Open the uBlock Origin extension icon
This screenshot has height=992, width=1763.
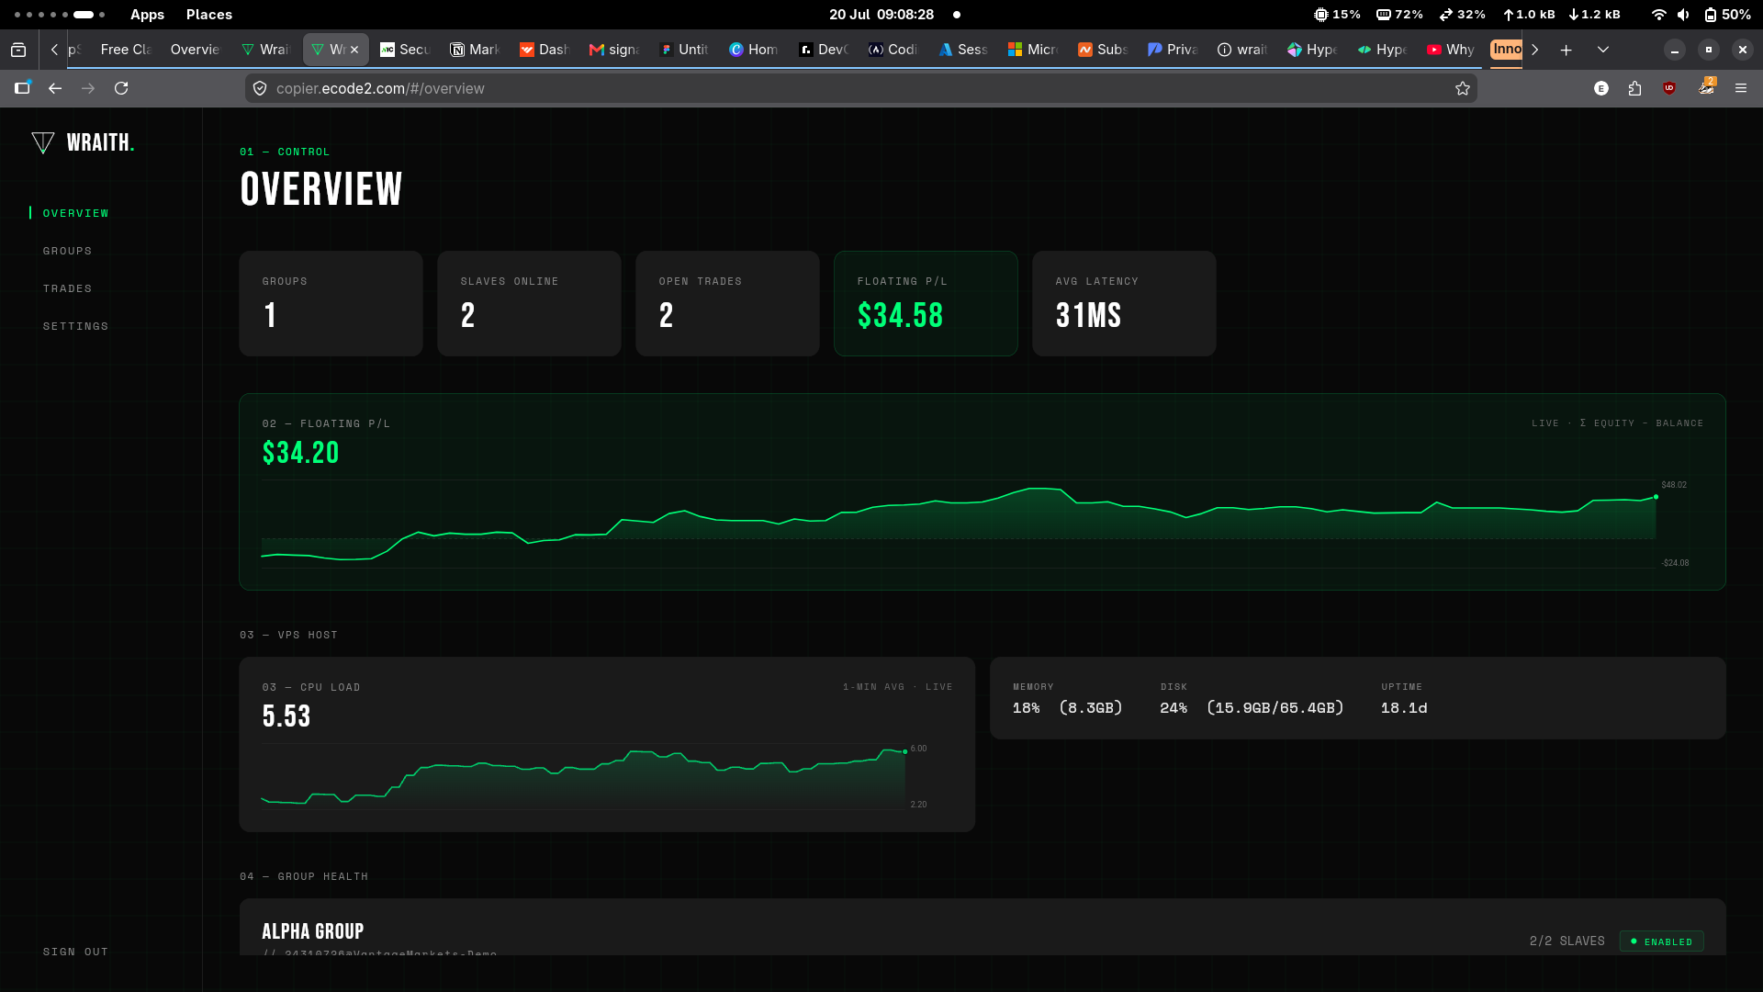pos(1669,88)
